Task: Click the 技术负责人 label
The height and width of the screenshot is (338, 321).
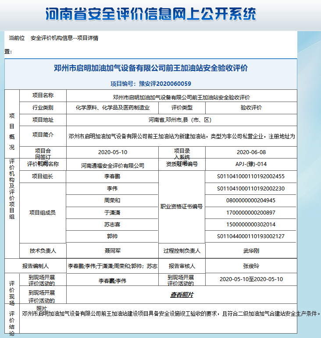Action: pos(43,251)
